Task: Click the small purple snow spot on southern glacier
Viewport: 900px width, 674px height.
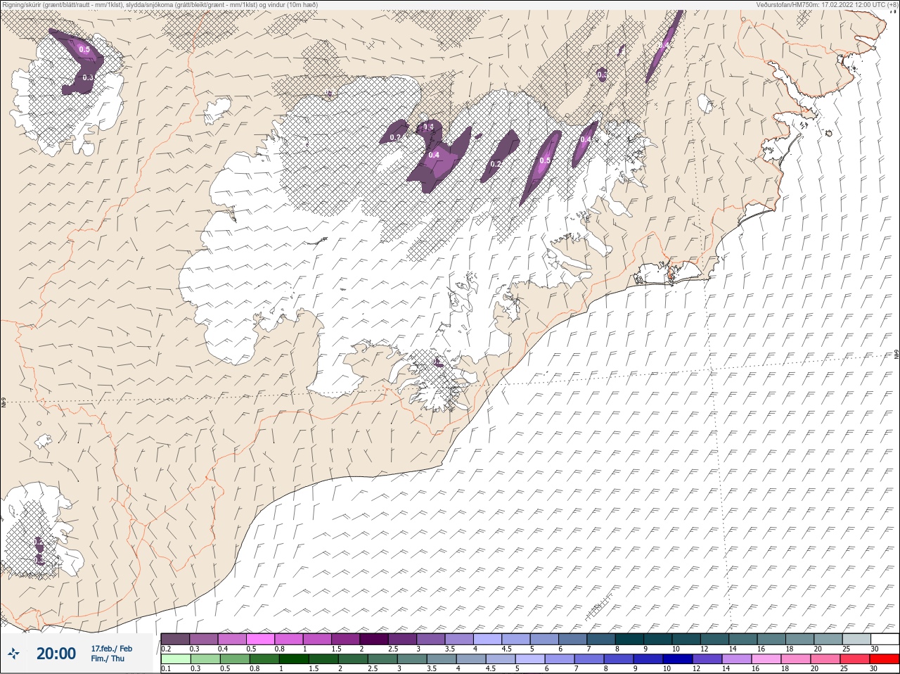Action: click(437, 362)
